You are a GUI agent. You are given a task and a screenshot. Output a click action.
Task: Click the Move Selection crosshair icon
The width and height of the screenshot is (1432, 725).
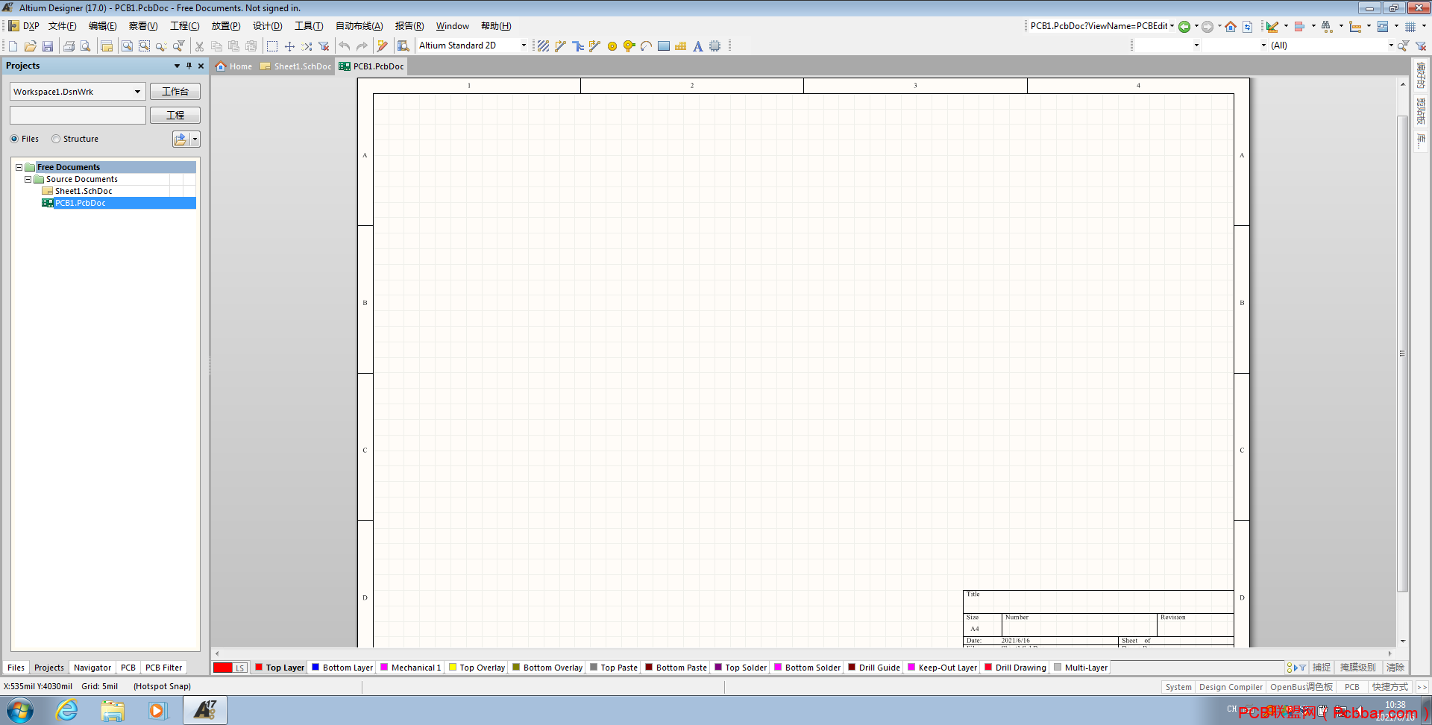coord(289,46)
